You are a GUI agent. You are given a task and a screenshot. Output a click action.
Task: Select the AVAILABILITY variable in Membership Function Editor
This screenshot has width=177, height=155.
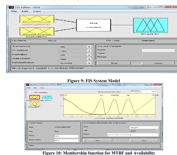(35, 104)
